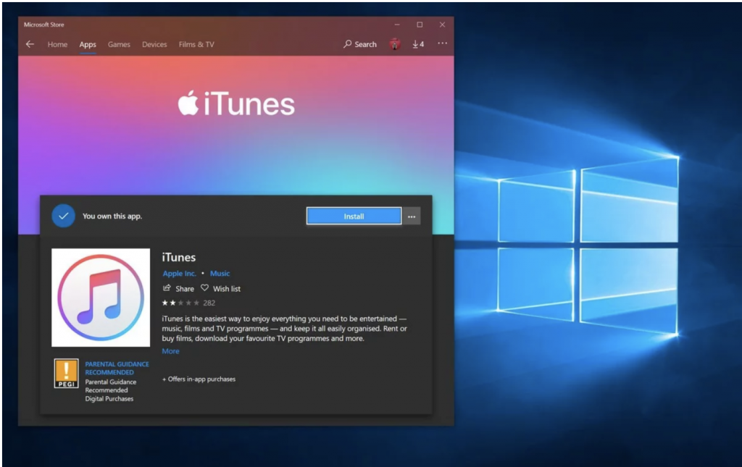Open Search in the Store header
The height and width of the screenshot is (467, 742).
360,44
